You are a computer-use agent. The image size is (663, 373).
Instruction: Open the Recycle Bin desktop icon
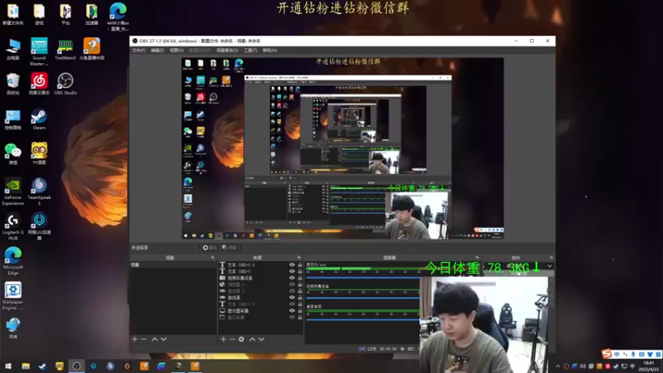coord(12,84)
